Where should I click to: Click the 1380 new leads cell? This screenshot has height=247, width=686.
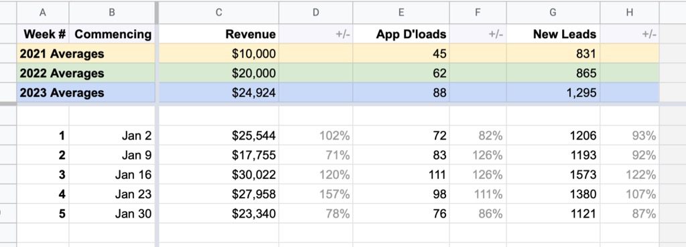[553, 194]
